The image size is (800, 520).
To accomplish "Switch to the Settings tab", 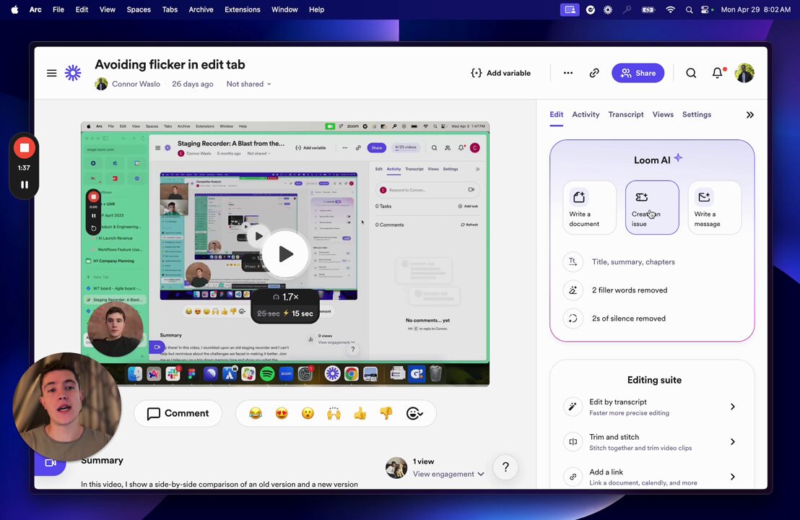I will click(697, 115).
